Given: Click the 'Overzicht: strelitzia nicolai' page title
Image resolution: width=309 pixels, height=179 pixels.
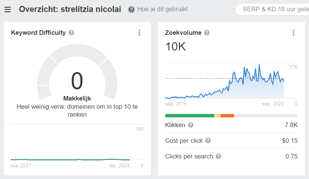Looking at the screenshot, I should point(70,9).
